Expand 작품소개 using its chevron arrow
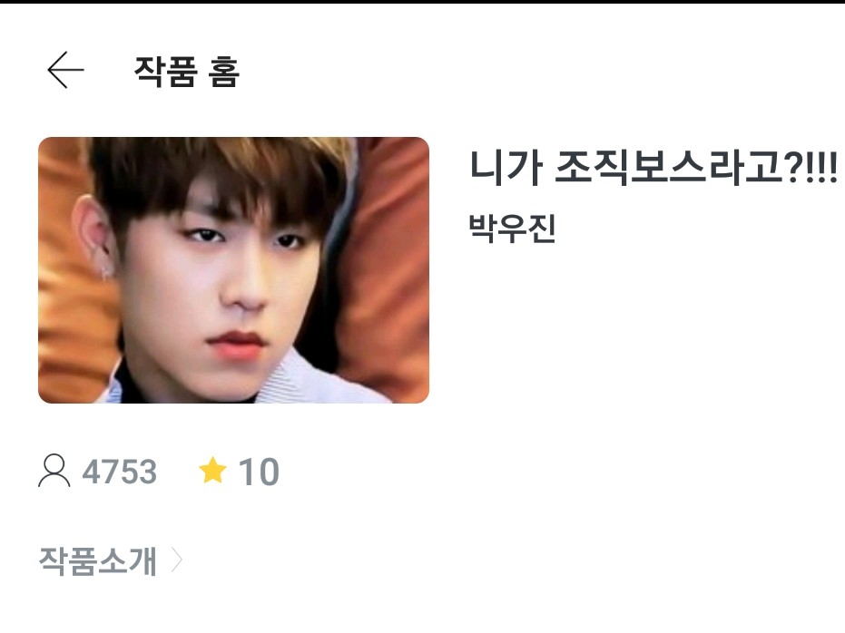The image size is (845, 633). click(x=177, y=560)
